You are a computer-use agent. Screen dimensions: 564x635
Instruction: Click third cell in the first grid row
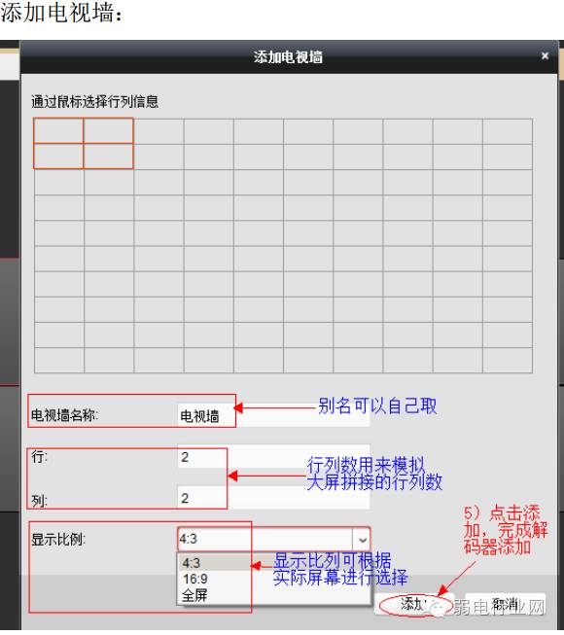(159, 131)
